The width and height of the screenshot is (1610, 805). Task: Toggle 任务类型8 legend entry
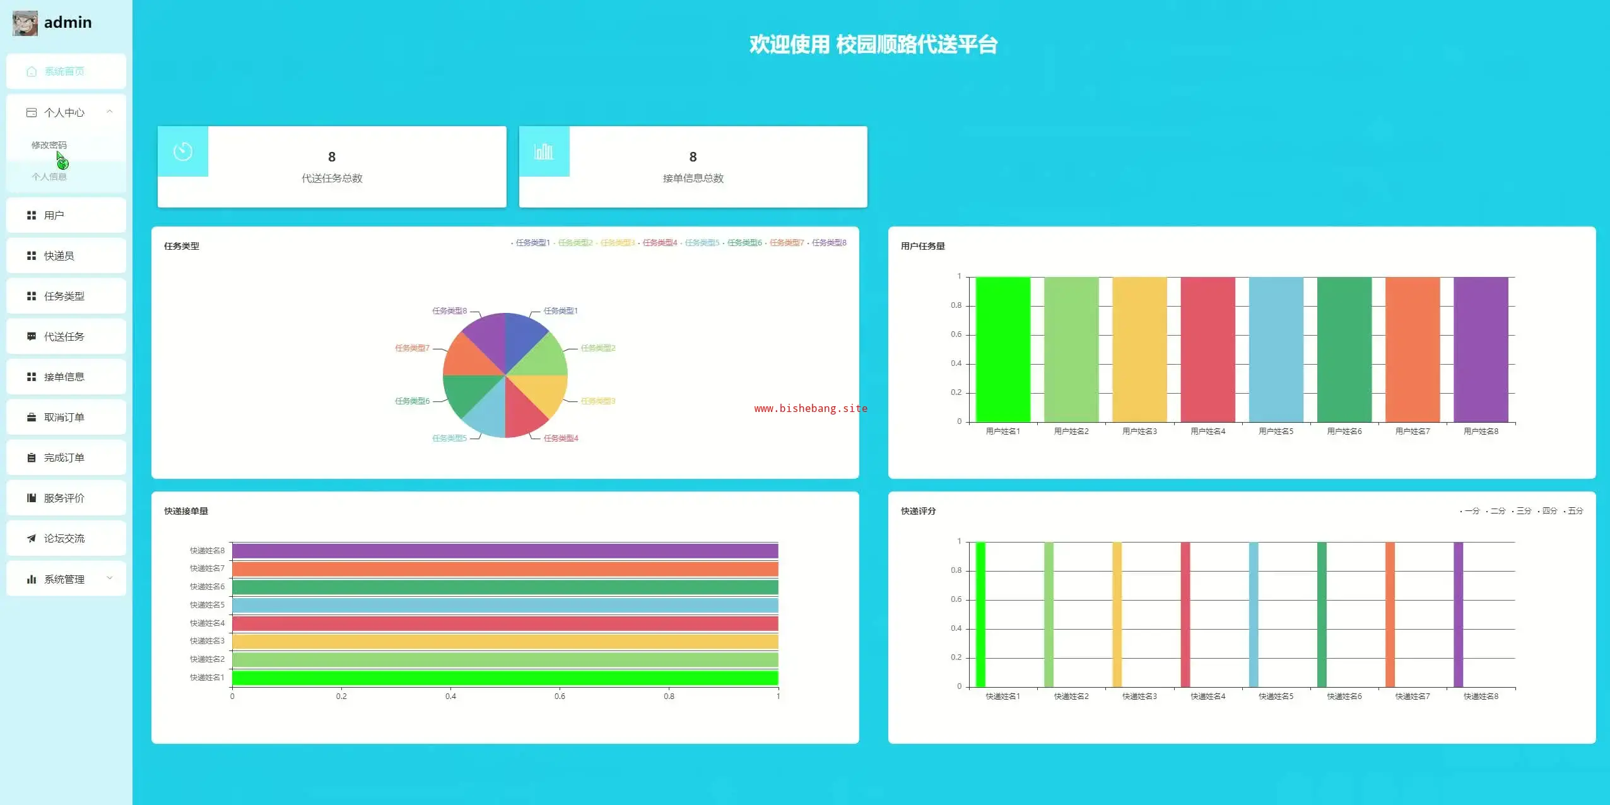click(828, 243)
